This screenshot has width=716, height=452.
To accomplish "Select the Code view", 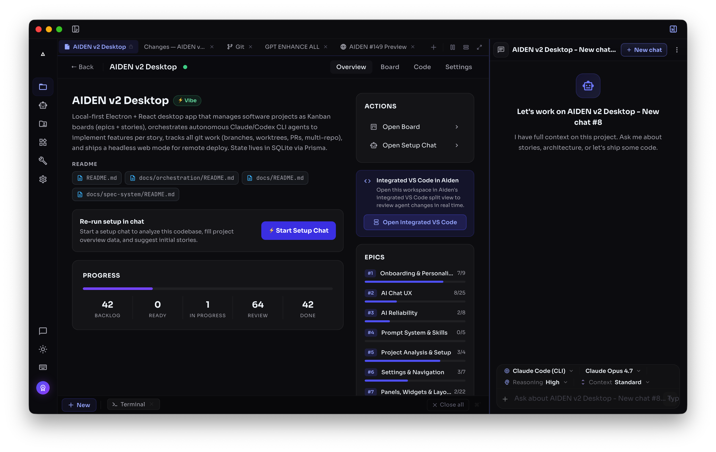I will pos(422,67).
